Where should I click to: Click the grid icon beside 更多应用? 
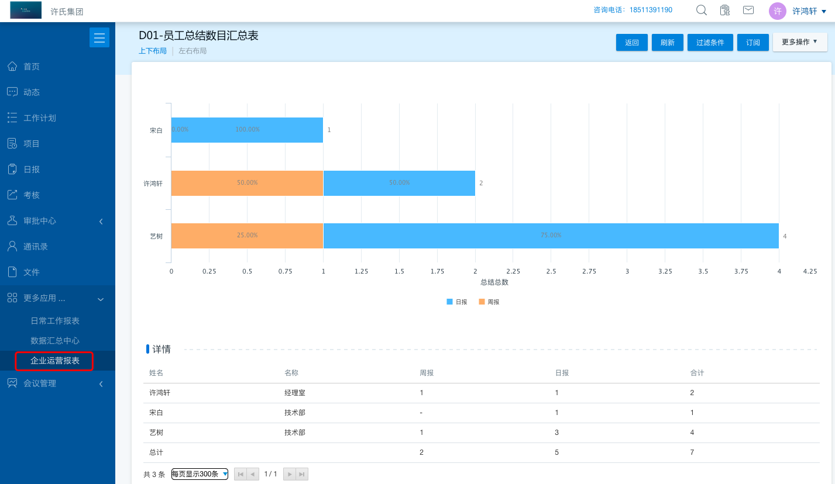coord(12,298)
